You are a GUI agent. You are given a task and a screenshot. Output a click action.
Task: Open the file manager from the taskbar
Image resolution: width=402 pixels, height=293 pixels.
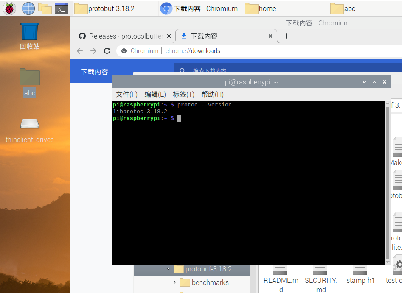pos(45,8)
